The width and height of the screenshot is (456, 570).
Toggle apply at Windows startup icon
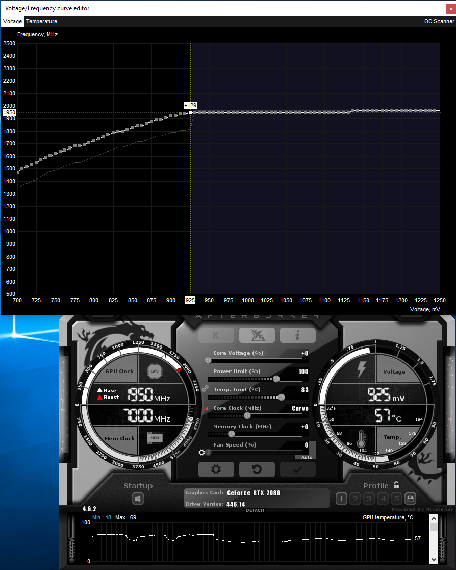138,499
